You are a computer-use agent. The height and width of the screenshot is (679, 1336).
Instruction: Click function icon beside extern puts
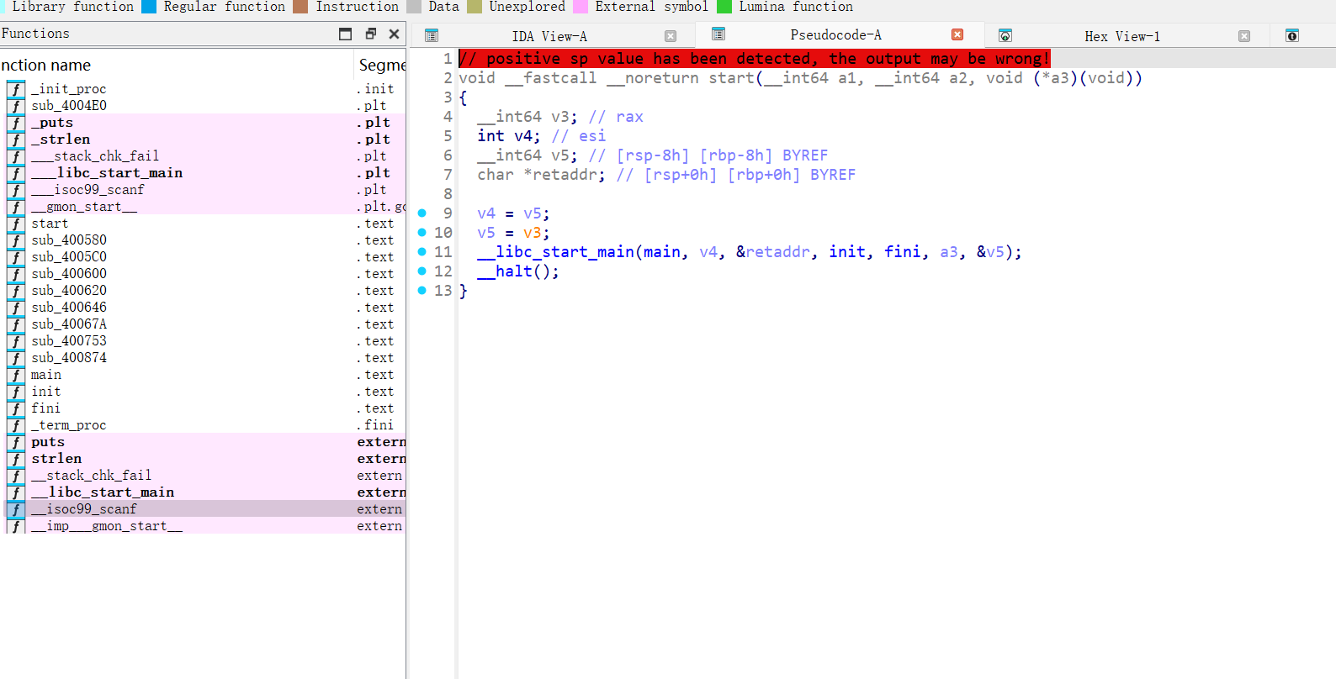click(x=15, y=442)
